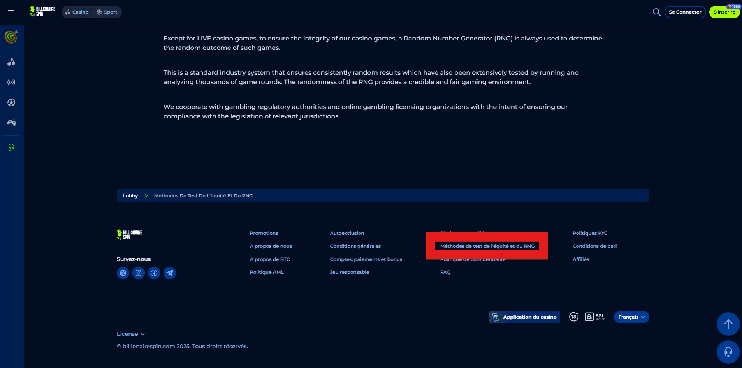
Task: Open live support headset chat button
Action: coord(728,352)
